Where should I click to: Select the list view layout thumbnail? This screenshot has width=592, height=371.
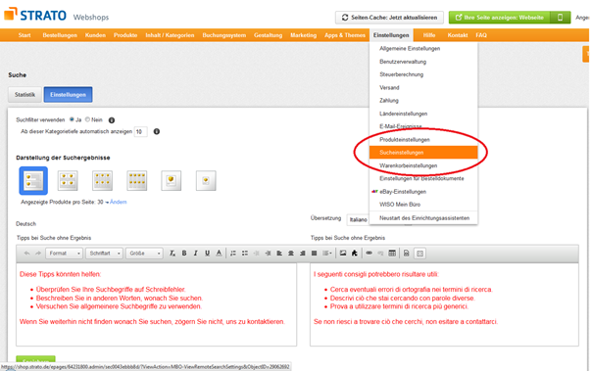click(33, 180)
